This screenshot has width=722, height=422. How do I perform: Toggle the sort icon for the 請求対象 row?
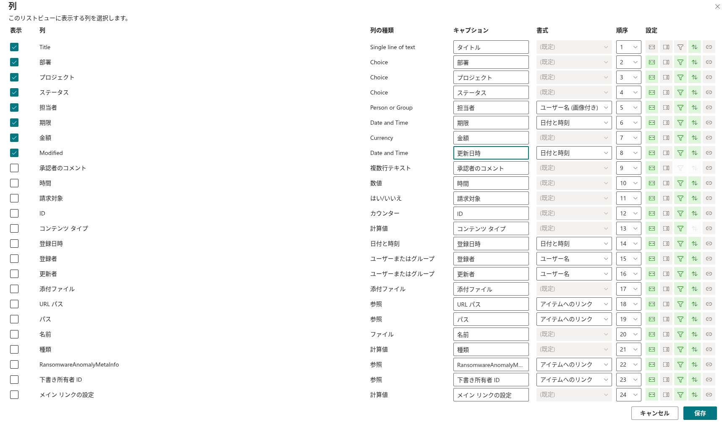695,198
